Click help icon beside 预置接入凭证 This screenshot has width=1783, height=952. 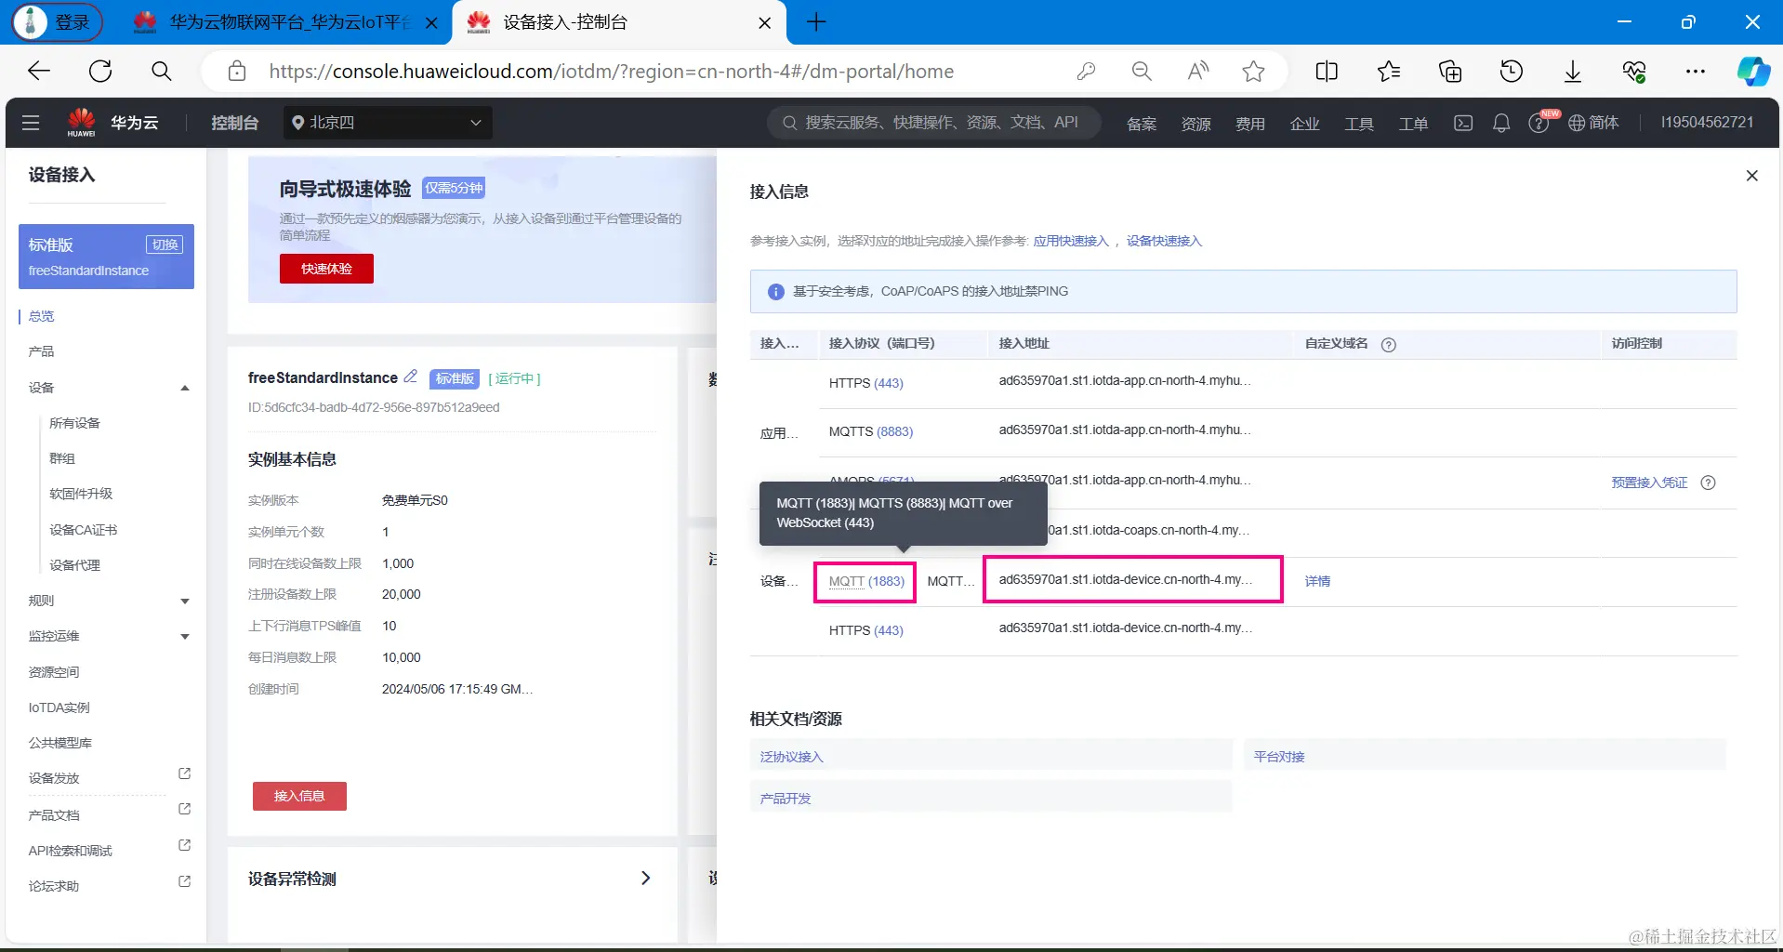tap(1708, 483)
